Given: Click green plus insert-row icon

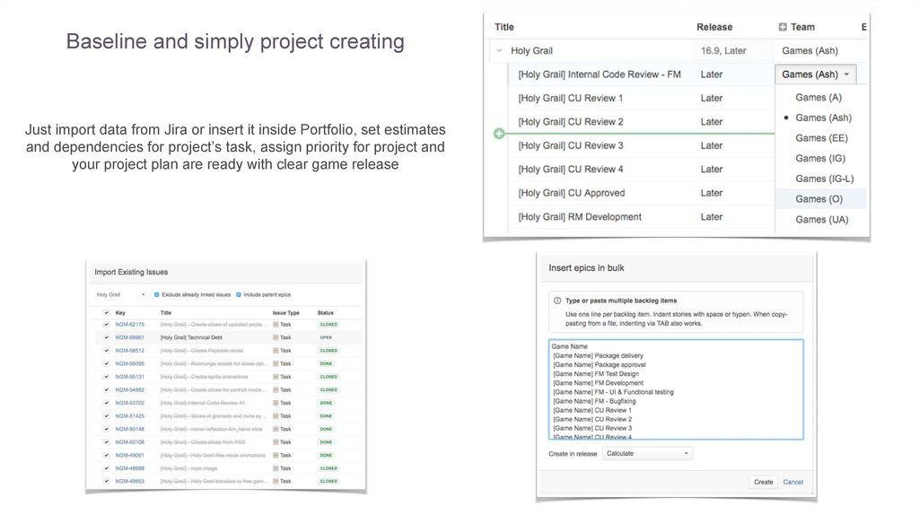Looking at the screenshot, I should tap(499, 134).
